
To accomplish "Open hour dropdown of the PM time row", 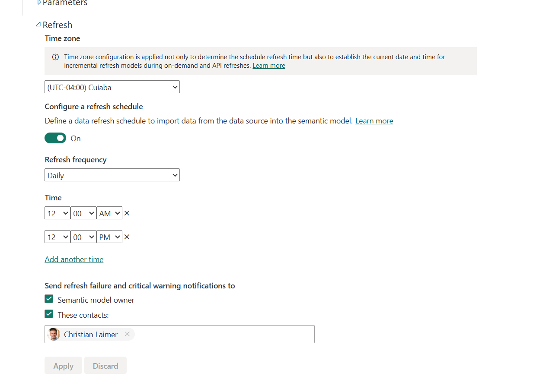I will (x=57, y=237).
